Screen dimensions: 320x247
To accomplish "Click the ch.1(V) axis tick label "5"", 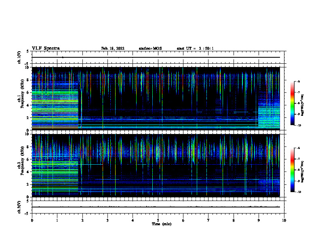I will point(28,52).
